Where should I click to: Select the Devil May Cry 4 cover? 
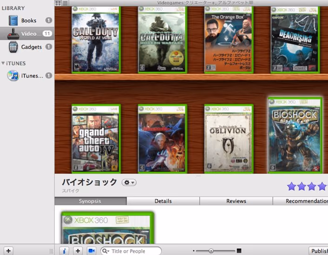tap(162, 139)
